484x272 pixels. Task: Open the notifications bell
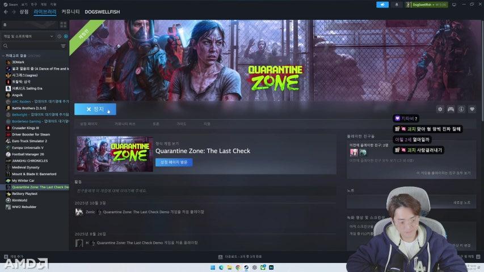tap(397, 5)
